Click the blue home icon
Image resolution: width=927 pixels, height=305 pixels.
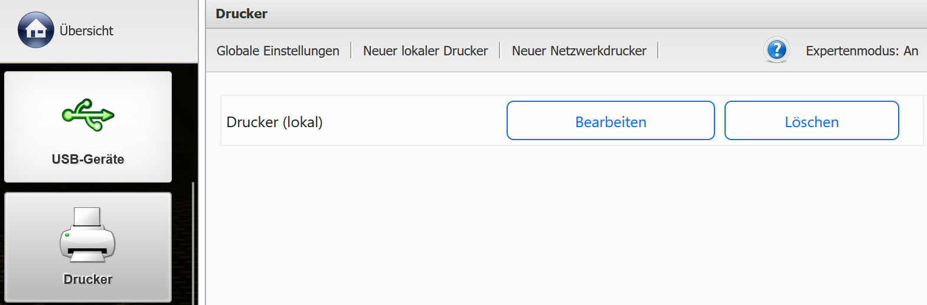(36, 30)
